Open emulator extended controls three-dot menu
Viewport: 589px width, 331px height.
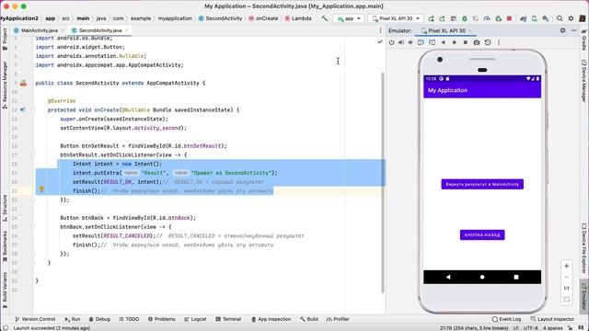click(x=499, y=42)
